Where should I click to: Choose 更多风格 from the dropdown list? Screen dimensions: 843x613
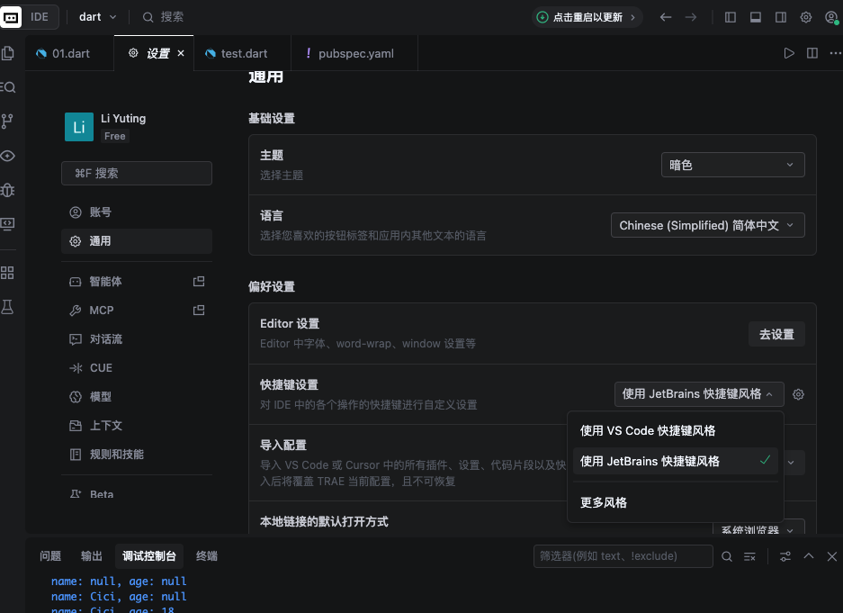click(x=604, y=502)
